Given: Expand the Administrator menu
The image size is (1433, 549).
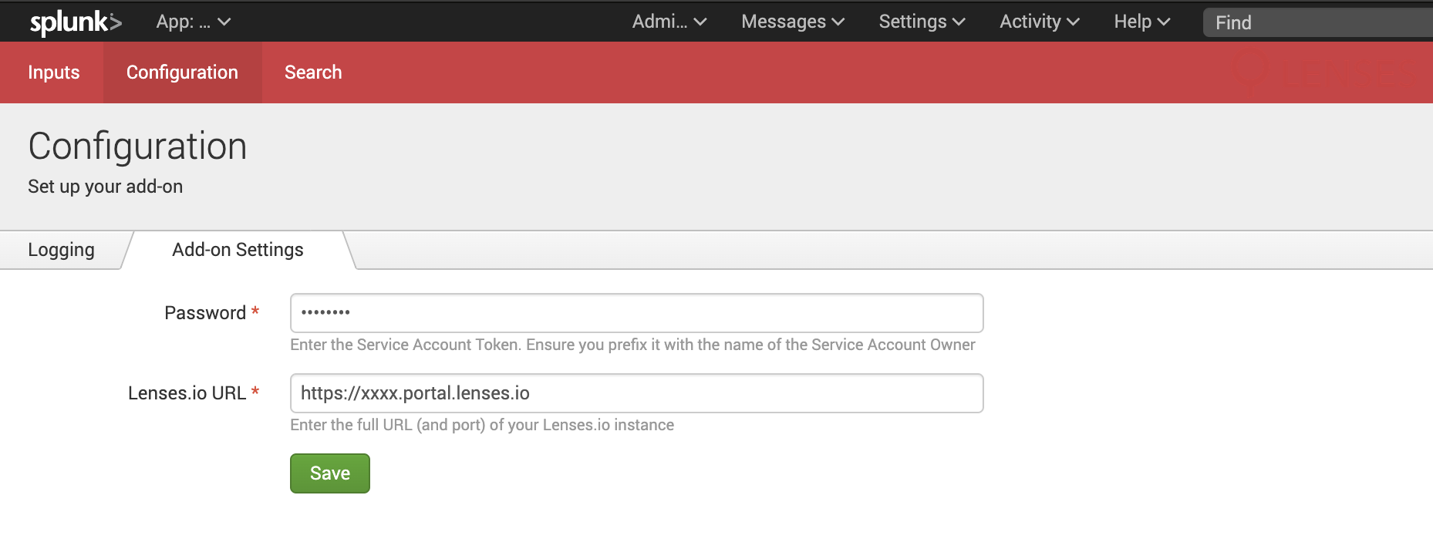Looking at the screenshot, I should click(x=669, y=22).
